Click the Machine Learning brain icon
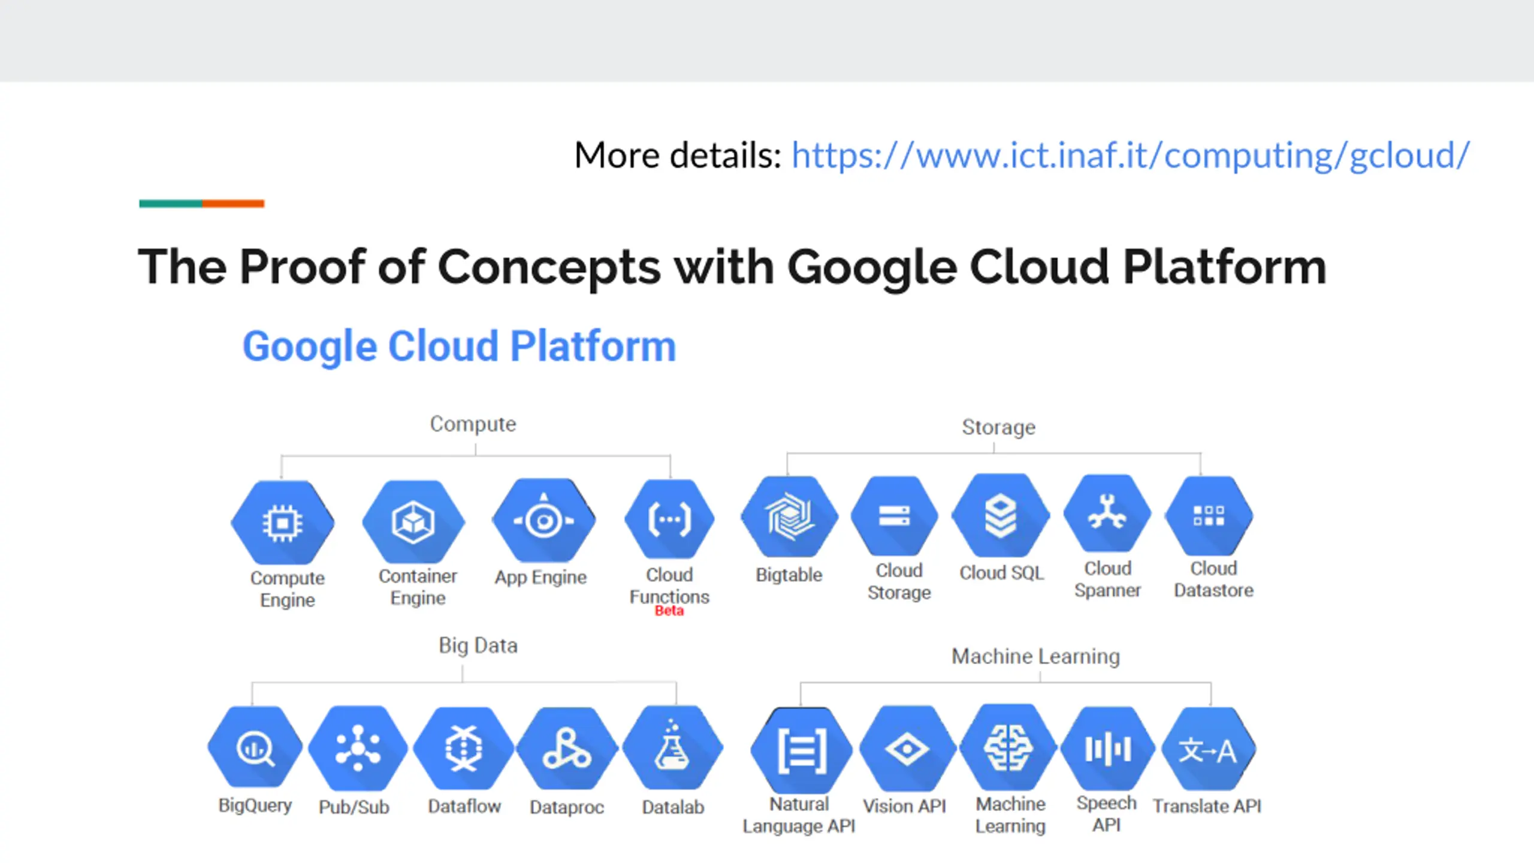The image size is (1534, 863). [x=1009, y=747]
